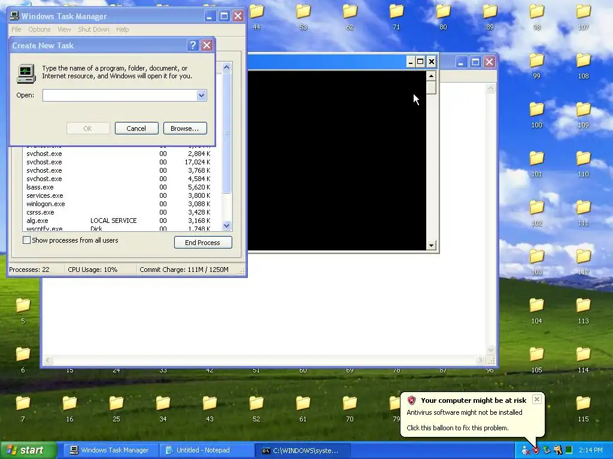Open the Options menu in Task Manager

[x=40, y=29]
